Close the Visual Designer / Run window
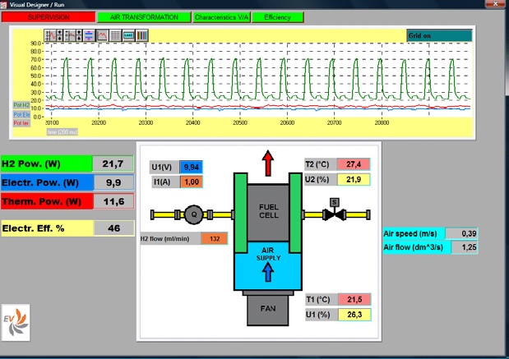This screenshot has width=509, height=359. point(496,3)
